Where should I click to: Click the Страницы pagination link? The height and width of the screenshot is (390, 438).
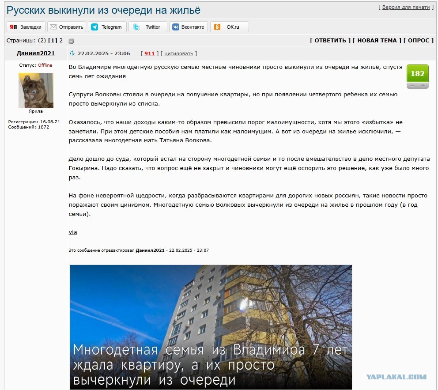coord(21,41)
